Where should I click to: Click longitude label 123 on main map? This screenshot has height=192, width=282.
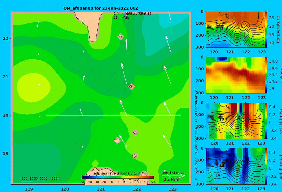click(173, 189)
